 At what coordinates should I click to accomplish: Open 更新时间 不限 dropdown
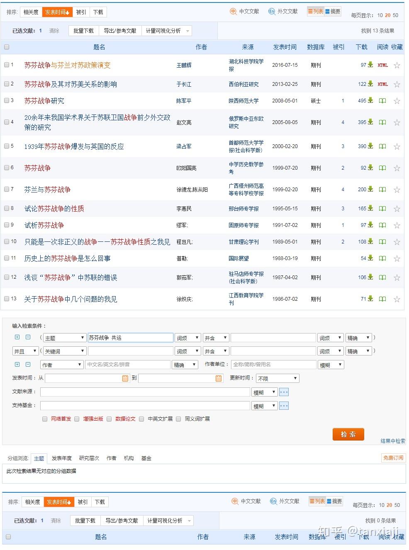pos(278,378)
